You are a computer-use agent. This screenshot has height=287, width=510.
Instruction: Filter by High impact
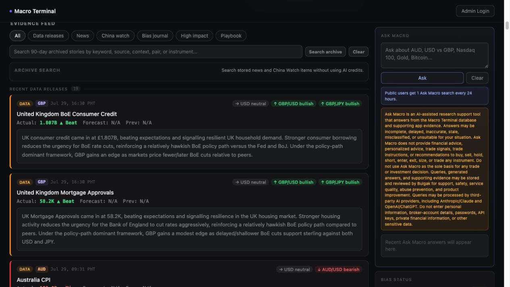pyautogui.click(x=194, y=35)
